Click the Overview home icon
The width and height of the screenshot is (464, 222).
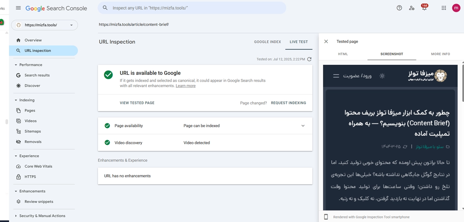click(18, 40)
